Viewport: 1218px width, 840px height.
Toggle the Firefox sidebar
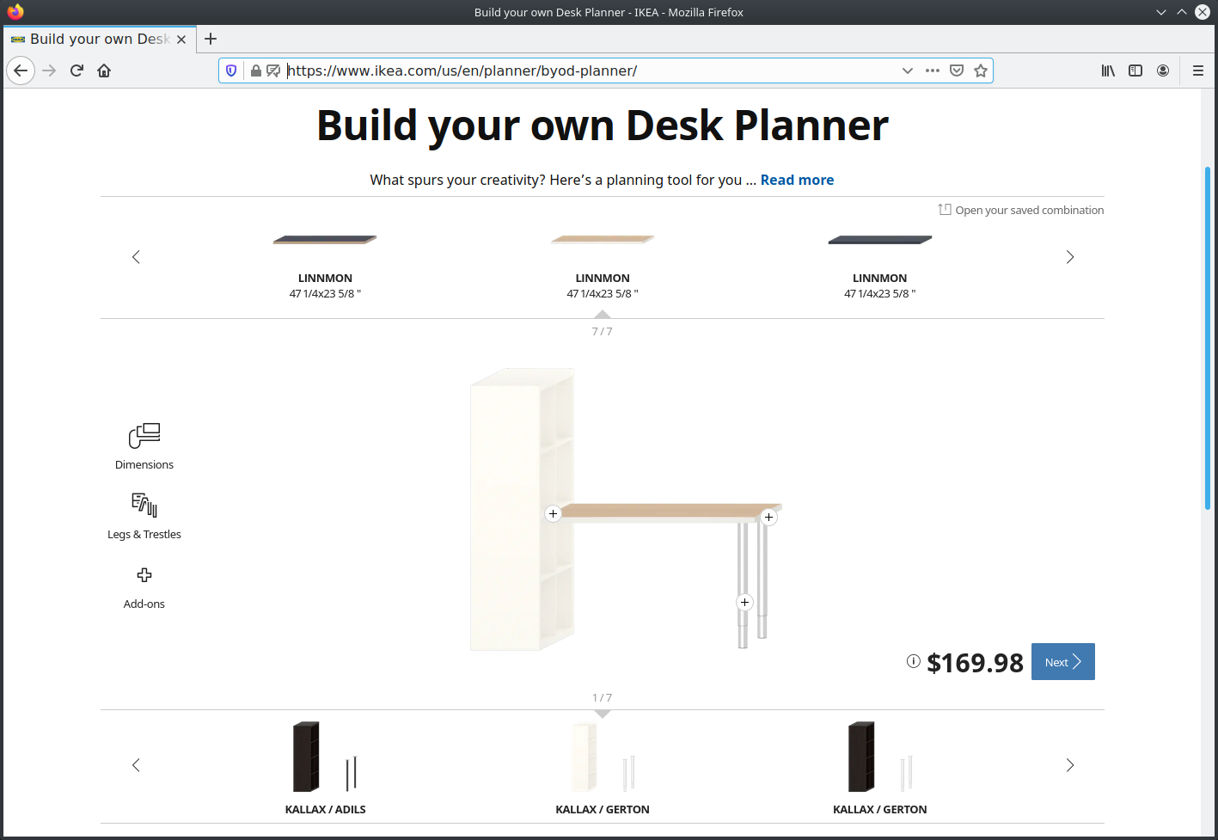point(1135,71)
